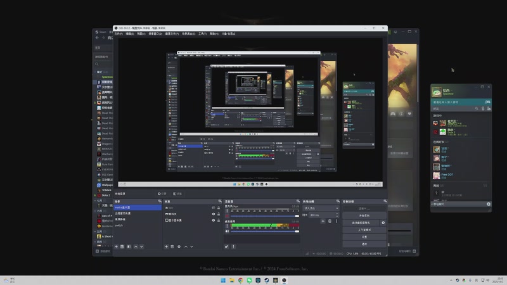The height and width of the screenshot is (285, 507).
Task: Toggle Studio Mode button in Controls
Action: pos(364,230)
